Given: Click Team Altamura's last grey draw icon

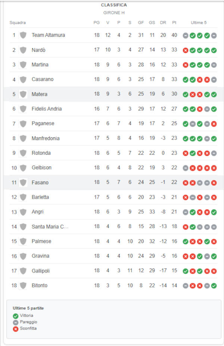Looking at the screenshot, I should tap(214, 35).
